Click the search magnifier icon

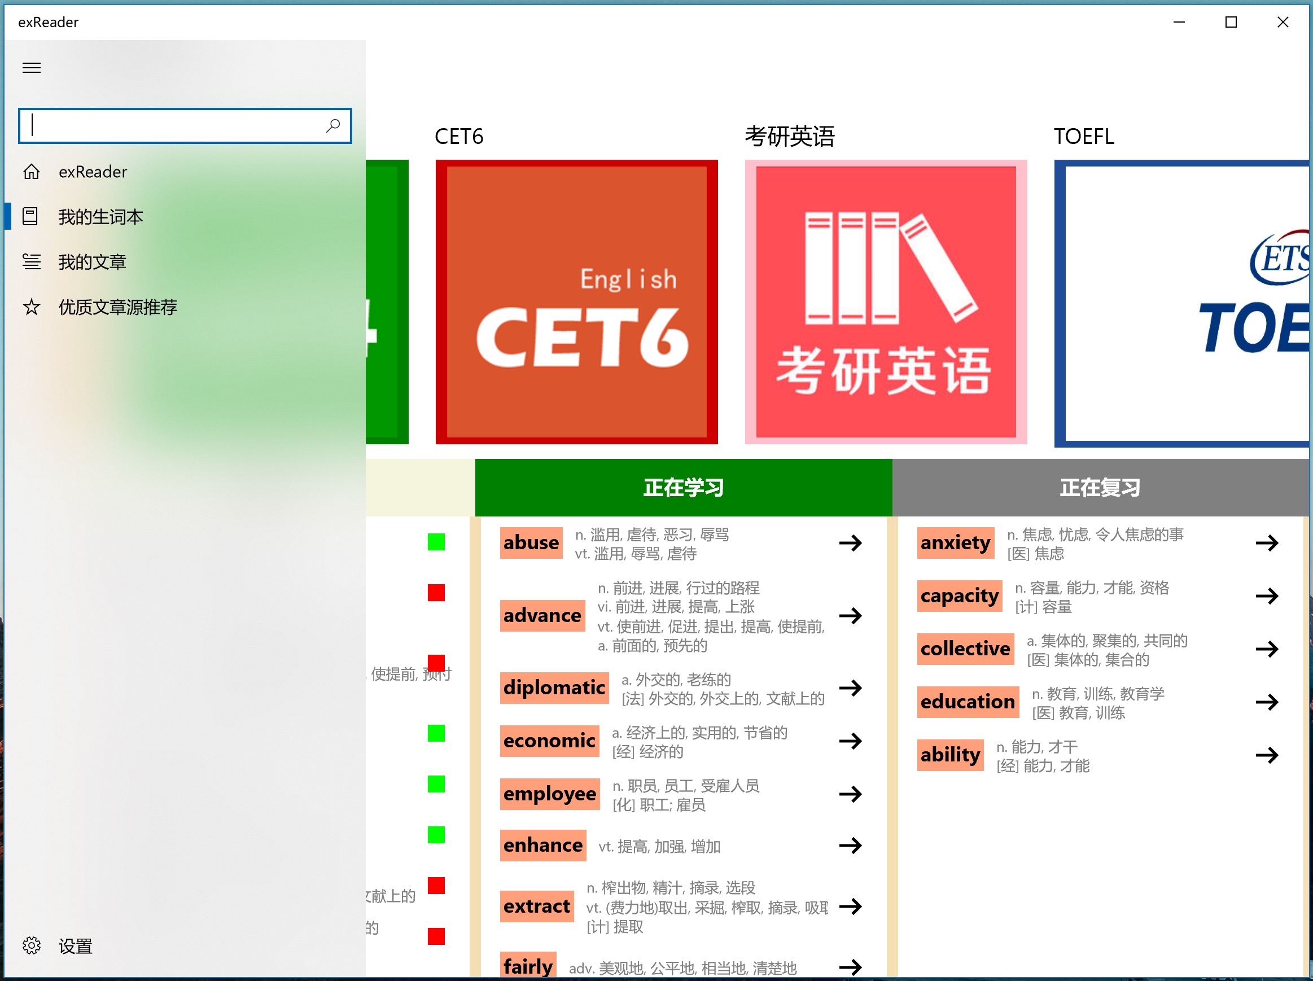[x=333, y=125]
